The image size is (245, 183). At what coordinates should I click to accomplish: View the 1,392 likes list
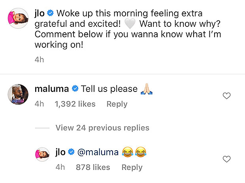(75, 104)
